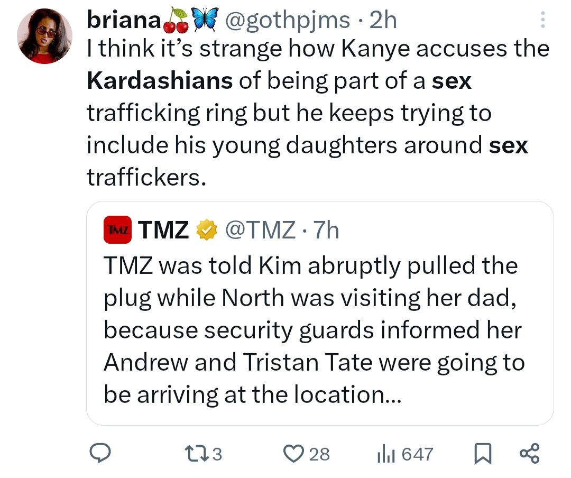Click the retweet count of 3

click(216, 454)
